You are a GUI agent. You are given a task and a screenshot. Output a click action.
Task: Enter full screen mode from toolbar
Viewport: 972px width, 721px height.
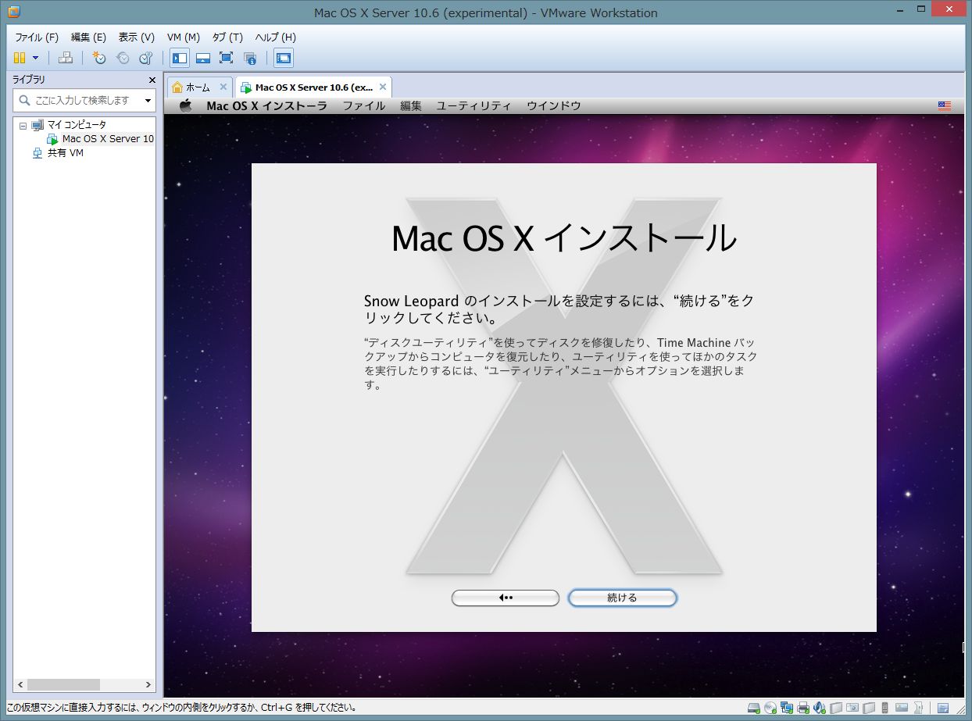point(227,58)
